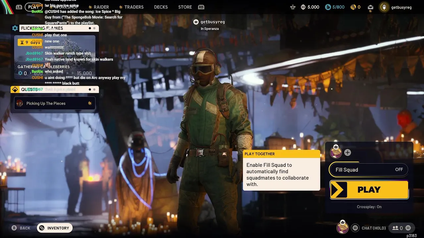Viewport: 424px width, 238px height.
Task: Switch to the Play tab
Action: pyautogui.click(x=33, y=7)
